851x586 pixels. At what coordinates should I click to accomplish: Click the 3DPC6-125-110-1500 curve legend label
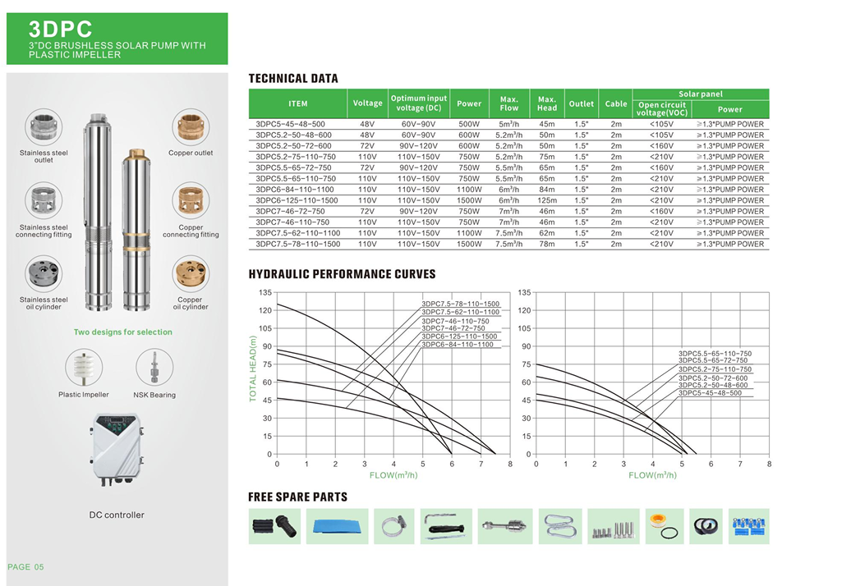click(x=459, y=336)
